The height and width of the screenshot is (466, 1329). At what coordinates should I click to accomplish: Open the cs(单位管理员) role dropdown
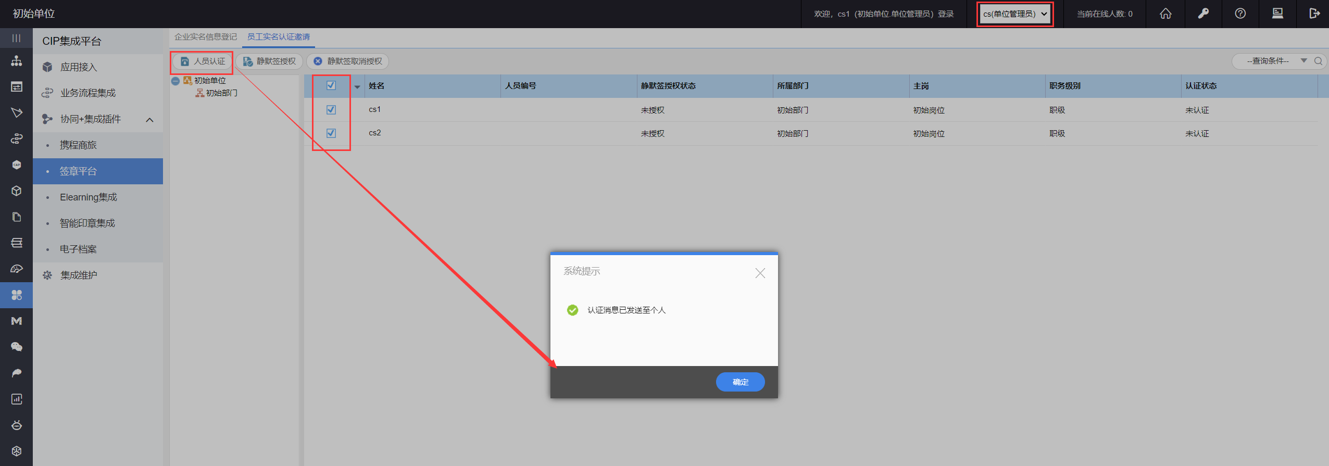(1015, 14)
